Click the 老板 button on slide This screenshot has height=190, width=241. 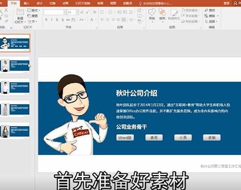[212, 138]
